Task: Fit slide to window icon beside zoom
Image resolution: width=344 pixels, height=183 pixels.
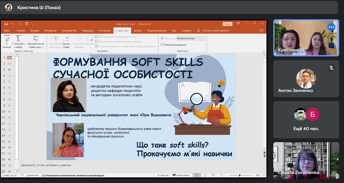Action: (x=264, y=175)
